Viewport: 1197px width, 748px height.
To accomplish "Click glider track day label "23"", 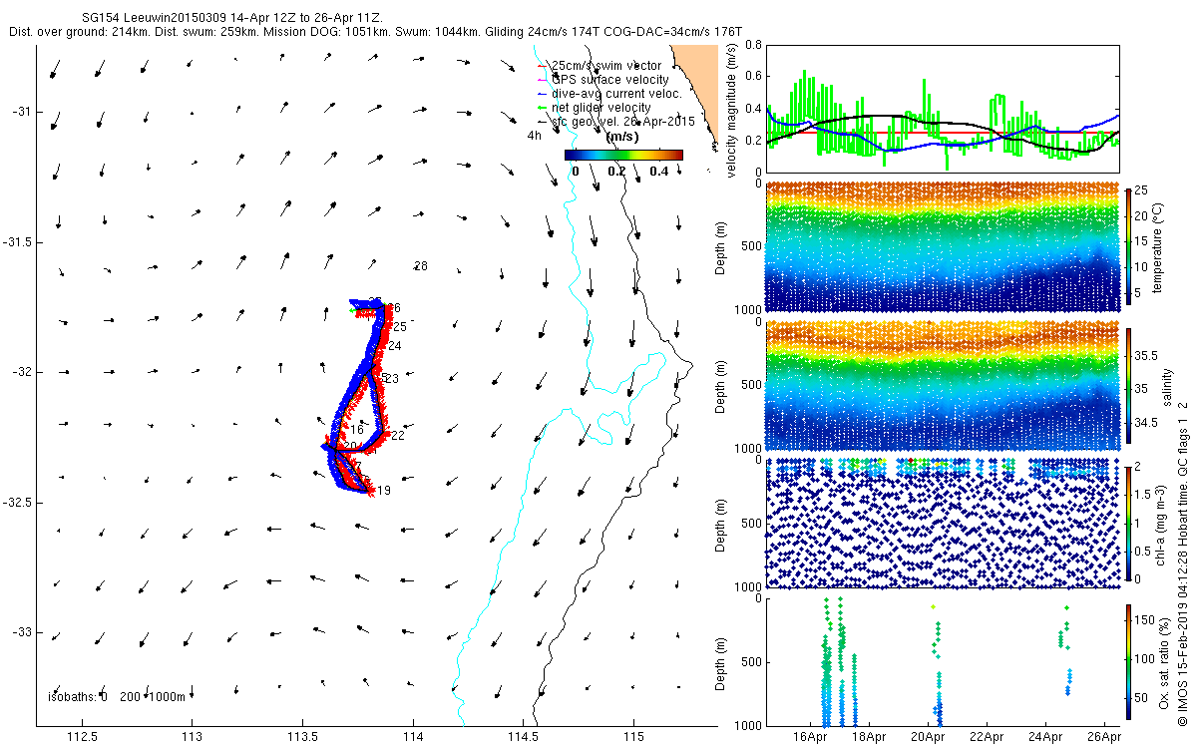I will [x=391, y=379].
